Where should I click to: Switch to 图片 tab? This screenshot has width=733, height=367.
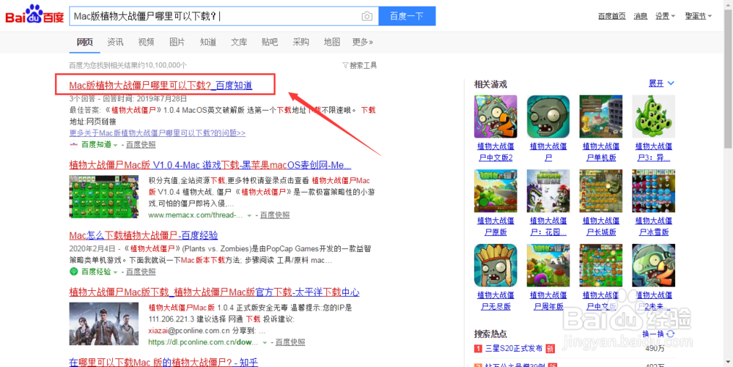(x=177, y=42)
